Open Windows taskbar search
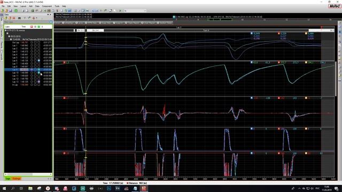 [x=13, y=188]
